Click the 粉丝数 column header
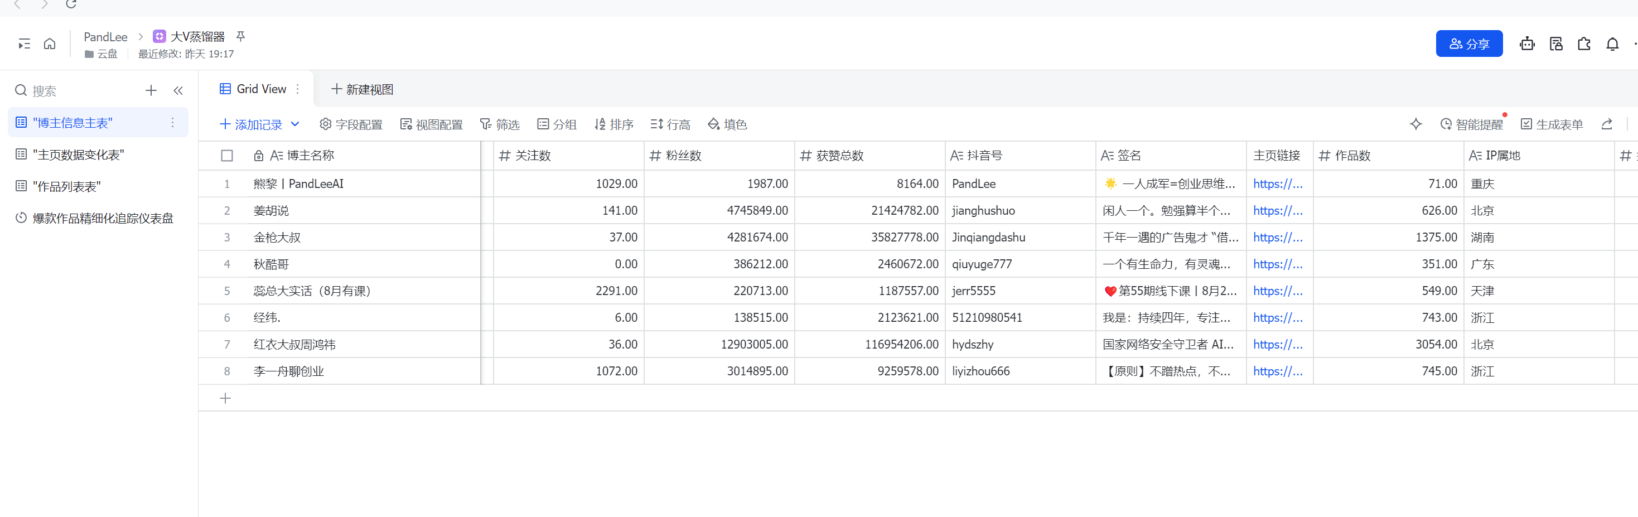Image resolution: width=1638 pixels, height=517 pixels. coord(719,156)
